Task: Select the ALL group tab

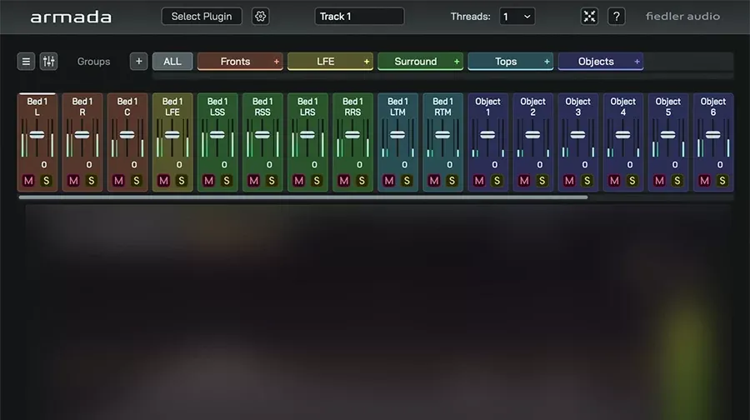Action: pyautogui.click(x=172, y=61)
